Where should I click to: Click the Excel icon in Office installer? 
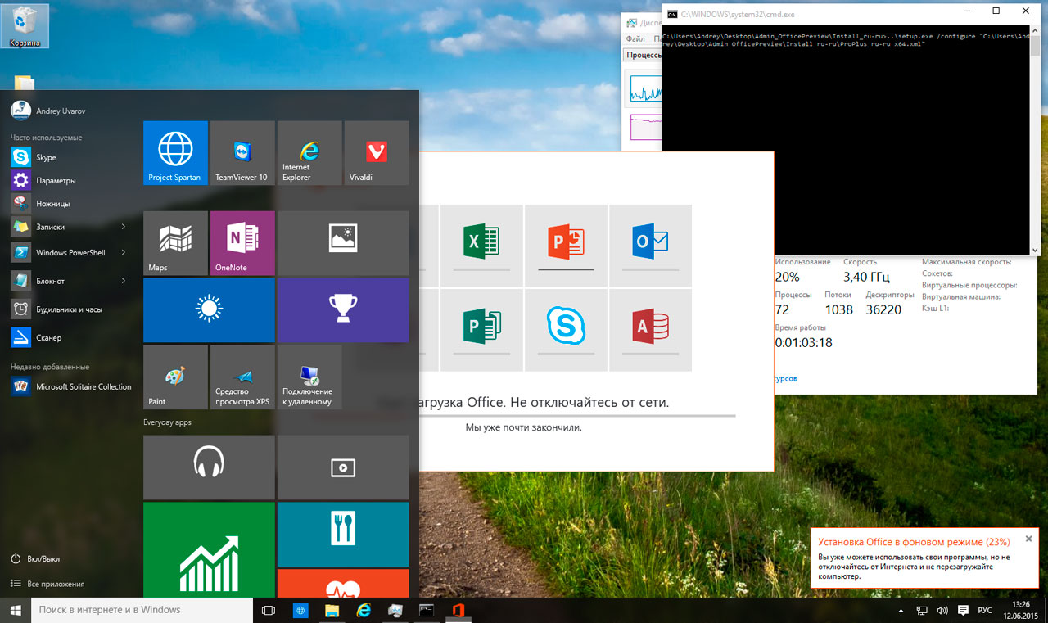coord(481,244)
